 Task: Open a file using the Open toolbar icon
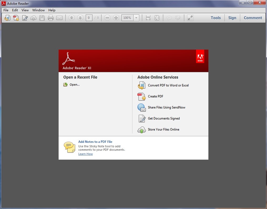(7, 18)
